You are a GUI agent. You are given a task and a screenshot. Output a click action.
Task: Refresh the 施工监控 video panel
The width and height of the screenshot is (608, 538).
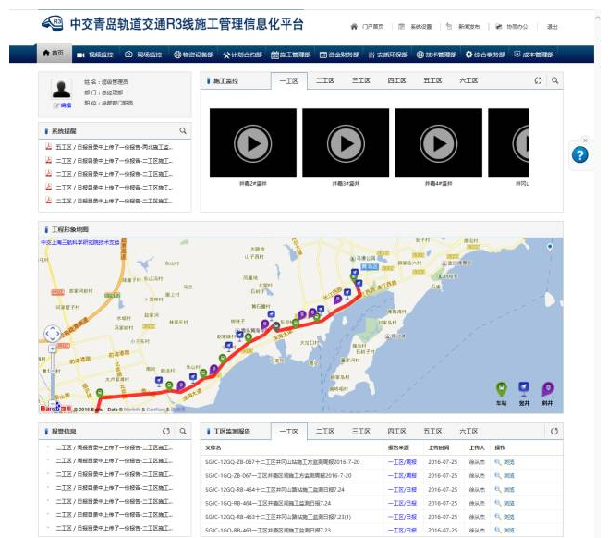click(538, 80)
